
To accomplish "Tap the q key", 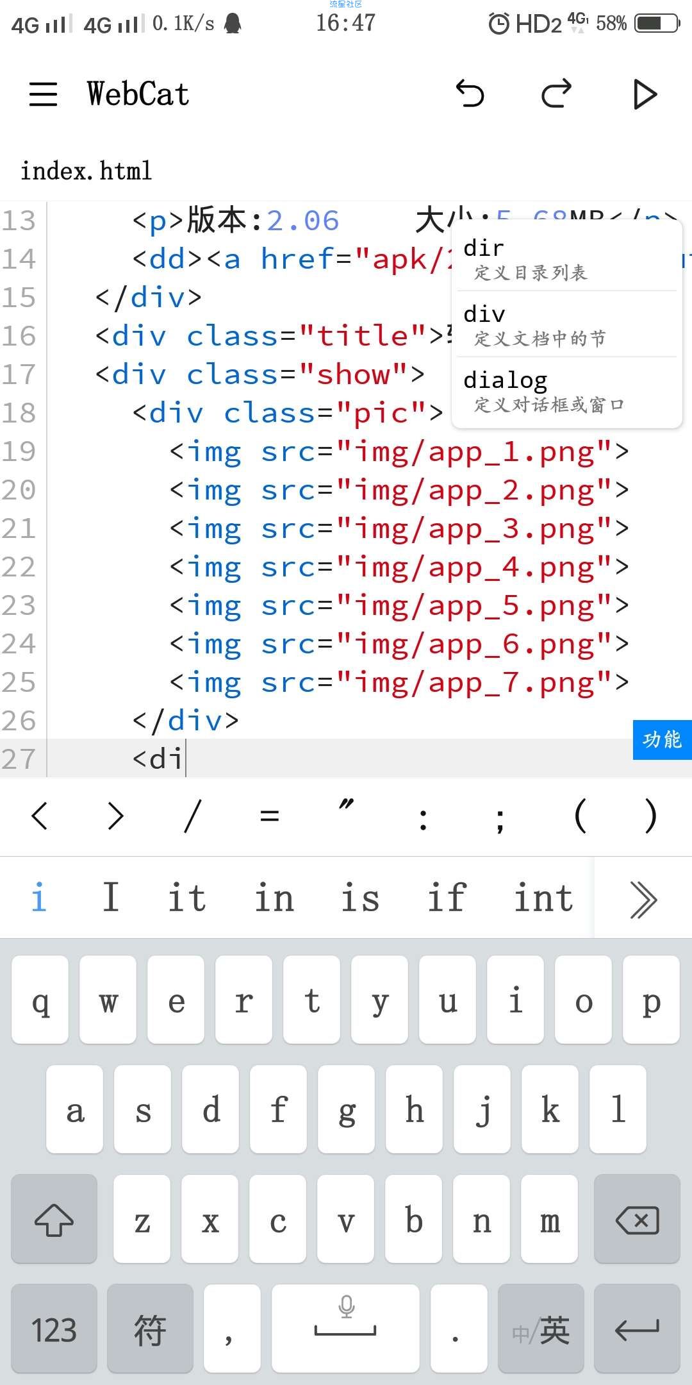I will (40, 1000).
